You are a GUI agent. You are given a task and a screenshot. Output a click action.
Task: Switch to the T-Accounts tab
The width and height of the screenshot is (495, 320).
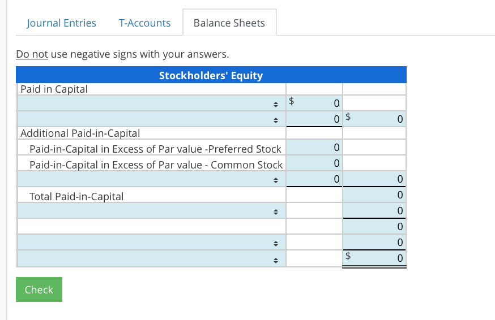[144, 23]
